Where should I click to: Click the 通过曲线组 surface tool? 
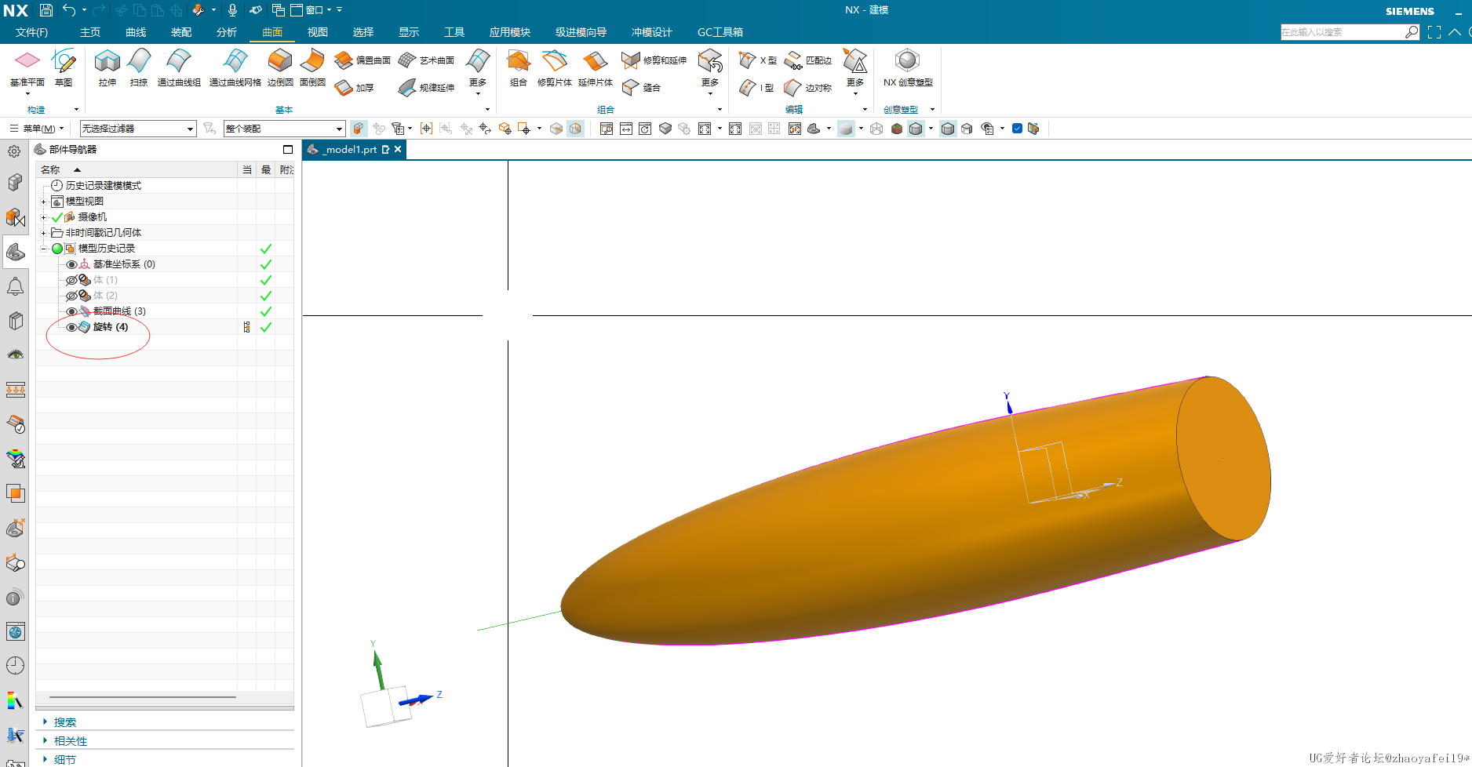coord(179,67)
